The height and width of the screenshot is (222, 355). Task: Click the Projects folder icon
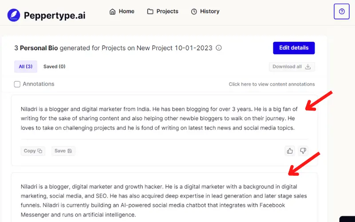click(x=150, y=12)
